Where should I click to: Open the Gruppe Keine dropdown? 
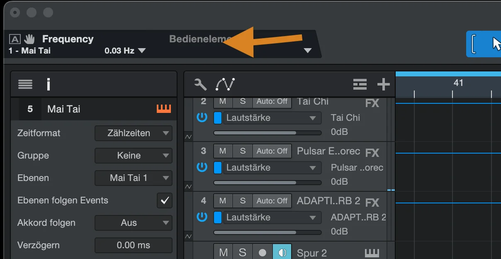click(x=134, y=156)
